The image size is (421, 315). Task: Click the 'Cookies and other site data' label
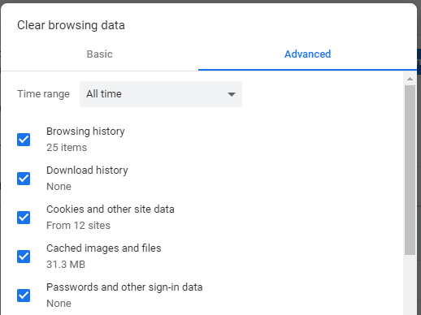(x=111, y=209)
